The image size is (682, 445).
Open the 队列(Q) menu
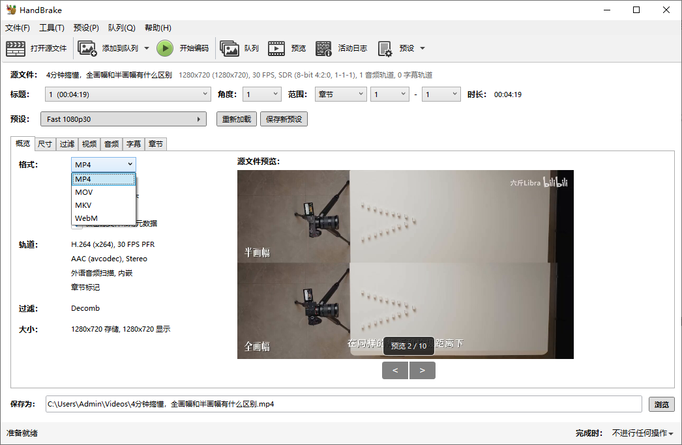[121, 28]
